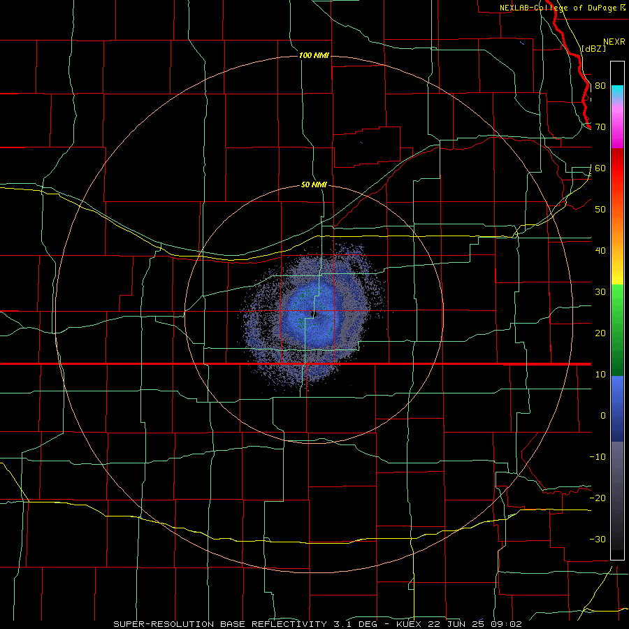Click the KUEX station identifier in caption

(409, 624)
